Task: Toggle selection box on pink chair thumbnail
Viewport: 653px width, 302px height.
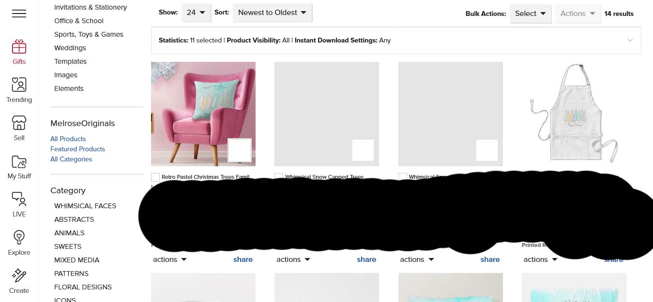Action: click(x=240, y=150)
